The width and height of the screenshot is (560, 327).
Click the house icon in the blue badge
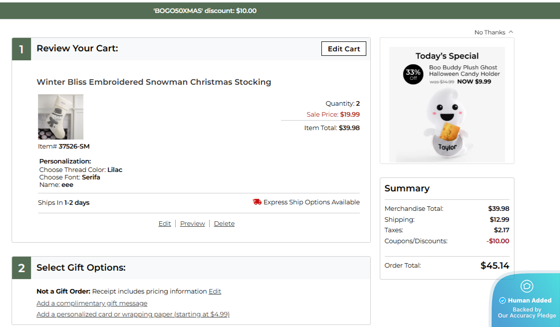(527, 287)
